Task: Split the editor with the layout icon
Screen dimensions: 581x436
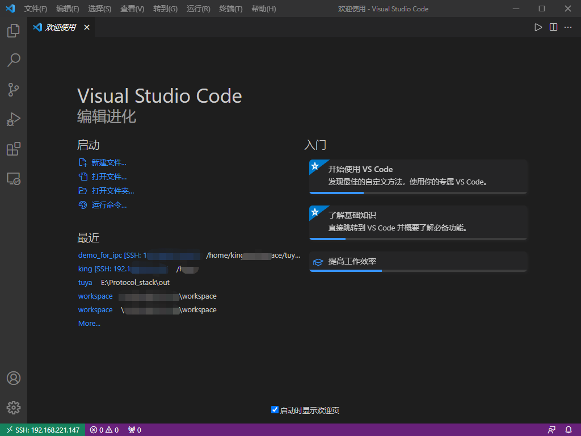Action: pyautogui.click(x=553, y=27)
